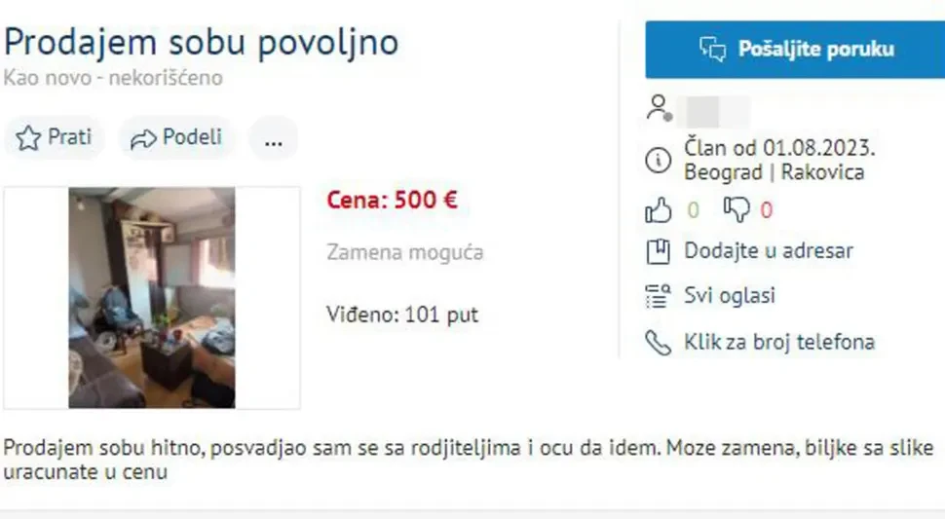945x519 pixels.
Task: Click the list icon beside Svi oglasi
Action: [x=659, y=296]
